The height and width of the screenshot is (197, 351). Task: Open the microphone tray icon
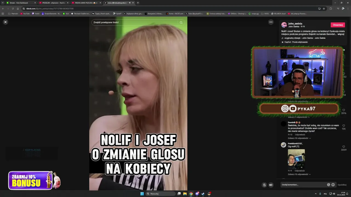[x=320, y=194]
